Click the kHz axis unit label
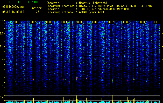 tap(2, 21)
